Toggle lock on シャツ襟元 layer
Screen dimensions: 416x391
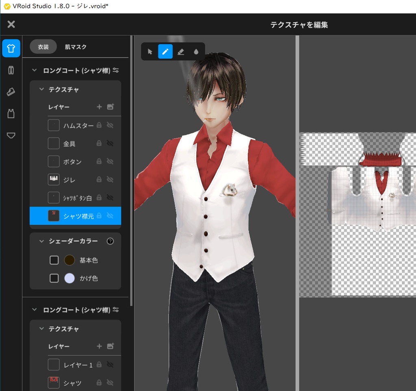[99, 216]
